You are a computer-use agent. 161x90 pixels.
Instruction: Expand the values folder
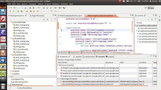point(11,73)
